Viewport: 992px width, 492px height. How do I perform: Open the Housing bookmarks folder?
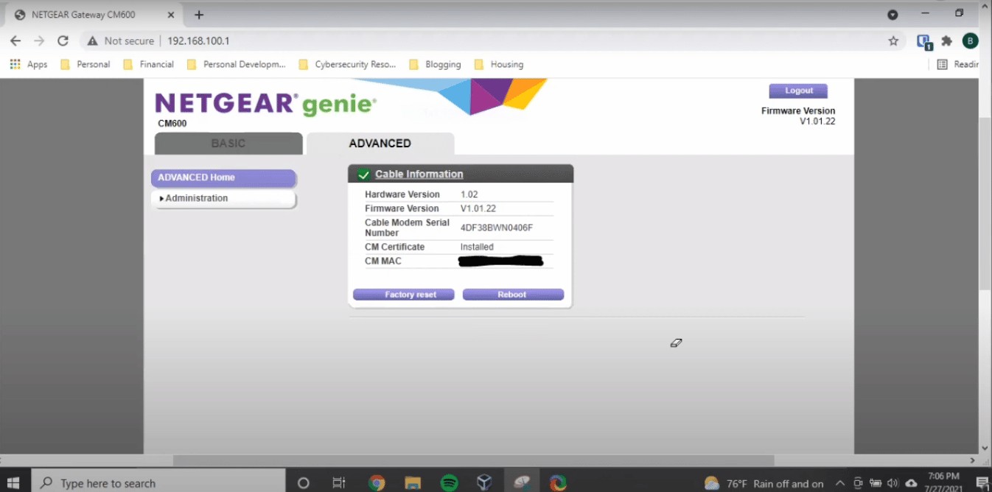[506, 64]
